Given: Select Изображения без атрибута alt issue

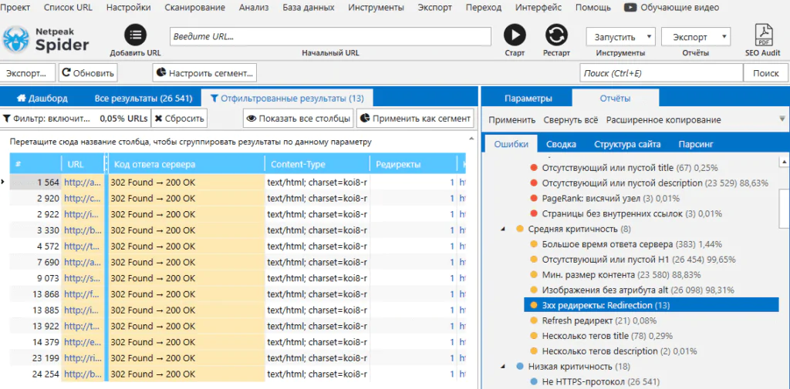Looking at the screenshot, I should 638,290.
